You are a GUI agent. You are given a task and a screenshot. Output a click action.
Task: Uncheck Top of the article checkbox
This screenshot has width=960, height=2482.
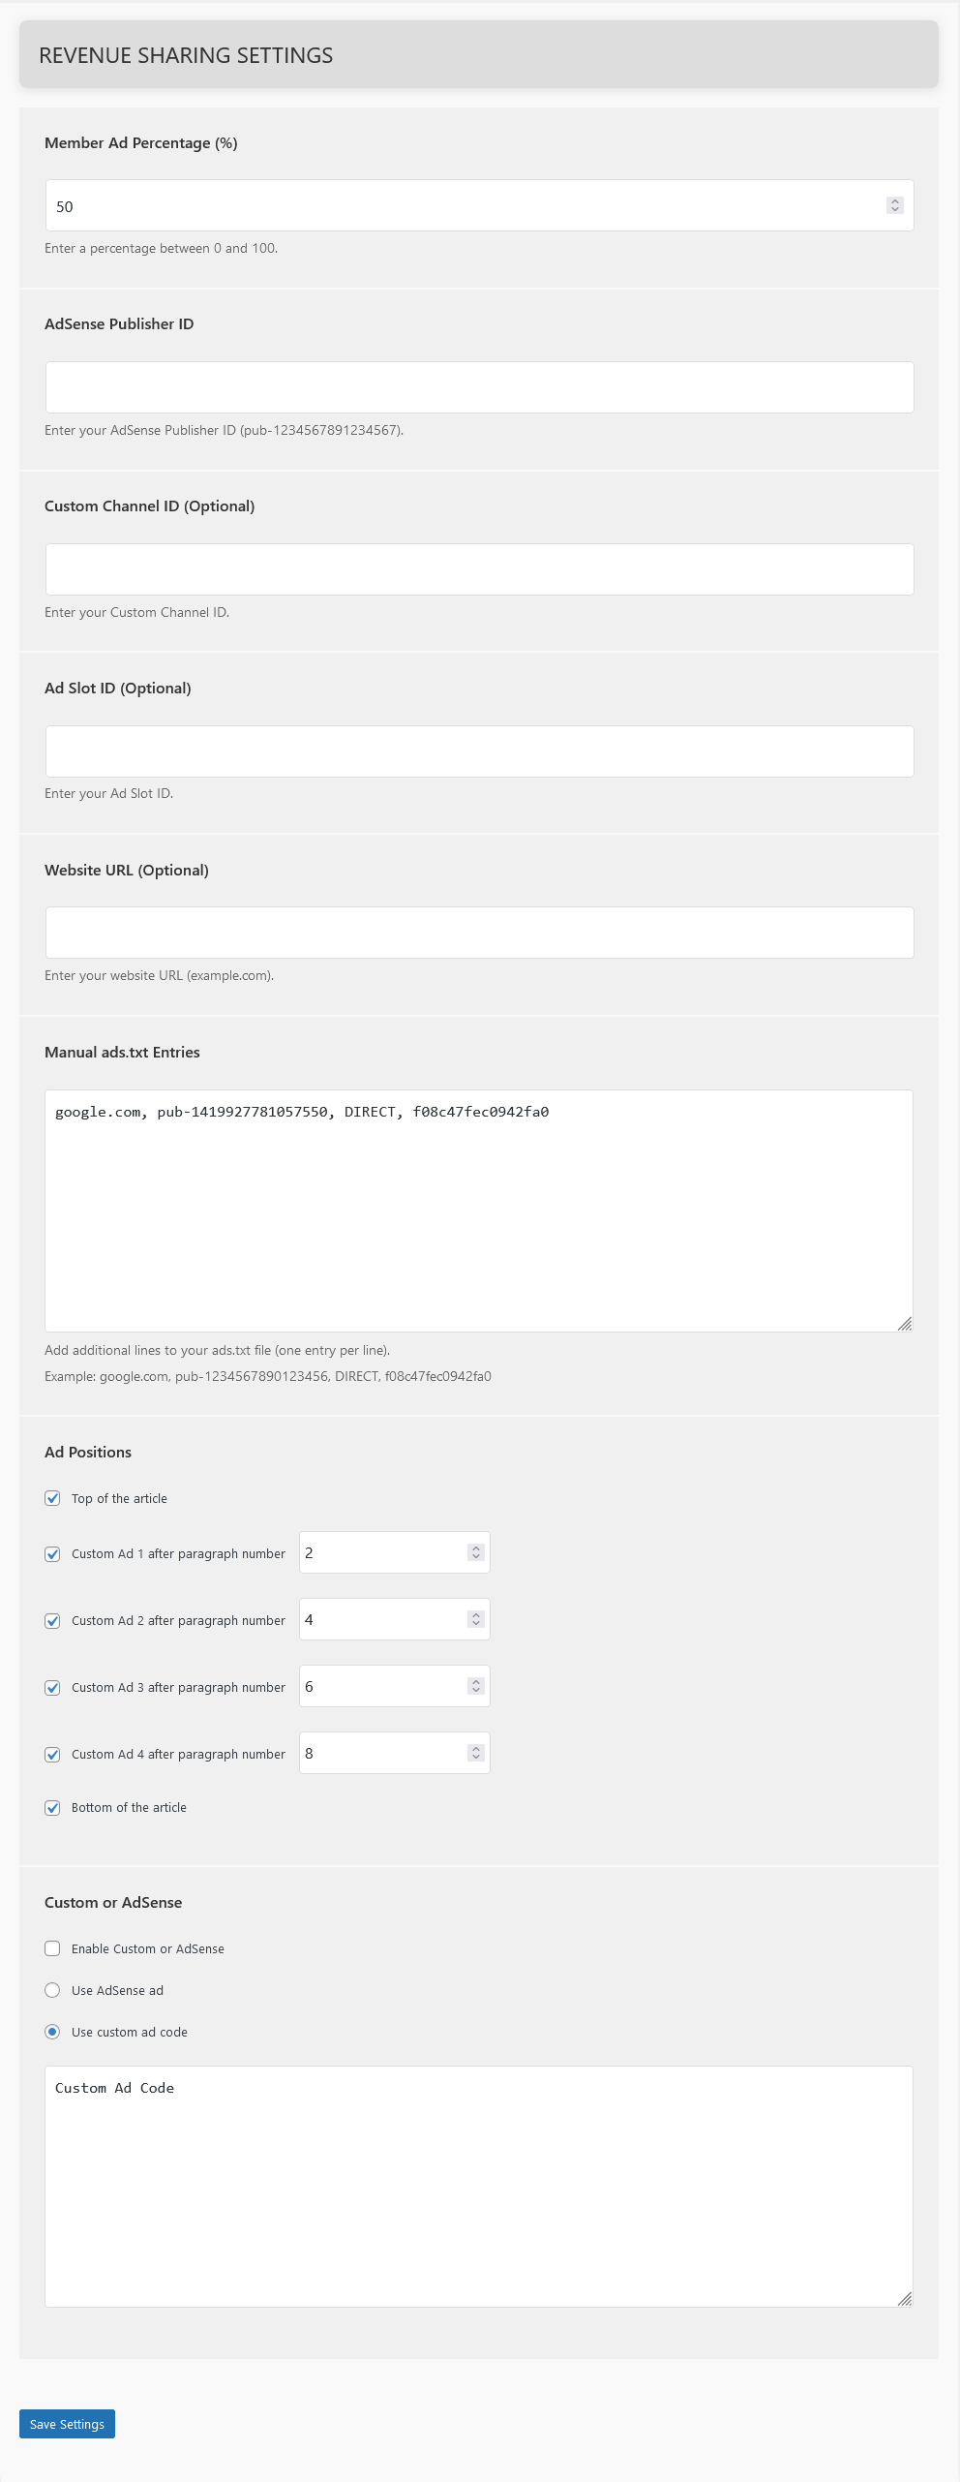52,1498
